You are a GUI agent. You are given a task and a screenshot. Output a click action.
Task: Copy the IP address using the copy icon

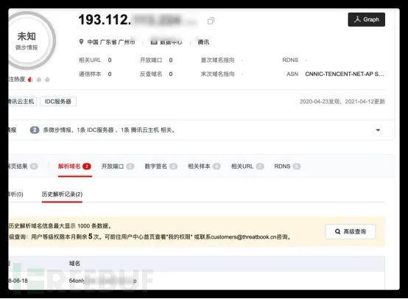[x=211, y=21]
